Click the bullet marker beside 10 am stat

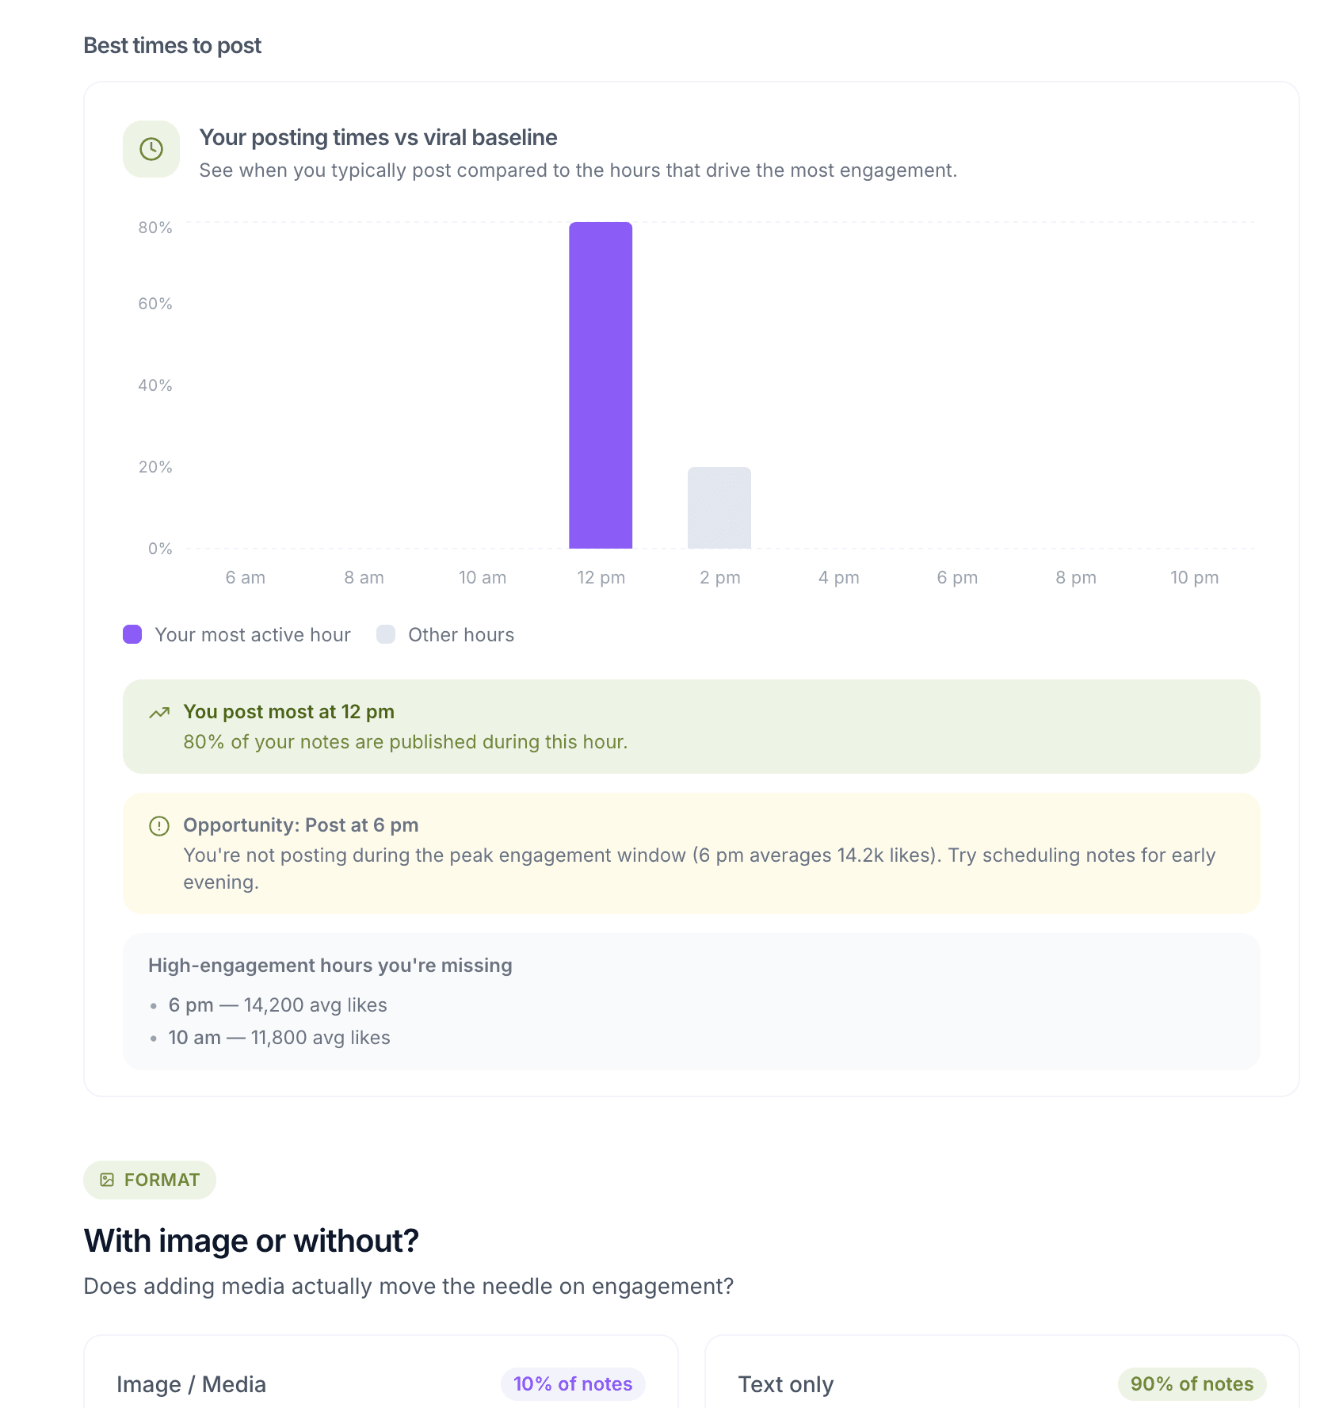[x=152, y=1038]
